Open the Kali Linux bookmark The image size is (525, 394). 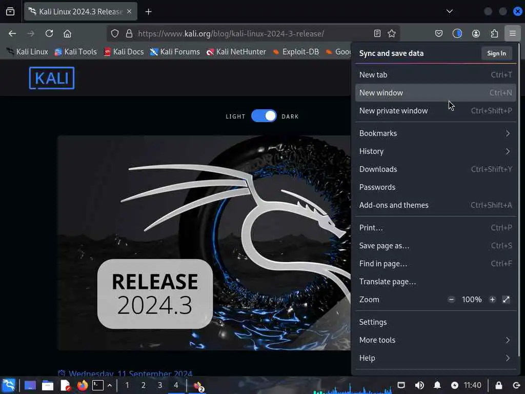coord(28,52)
